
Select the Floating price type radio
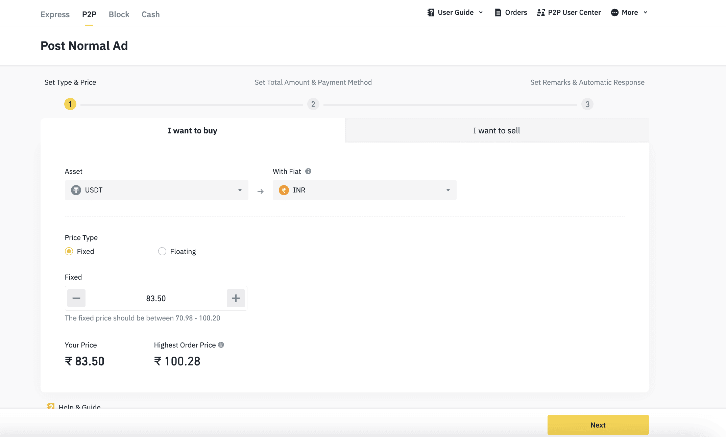pos(162,251)
